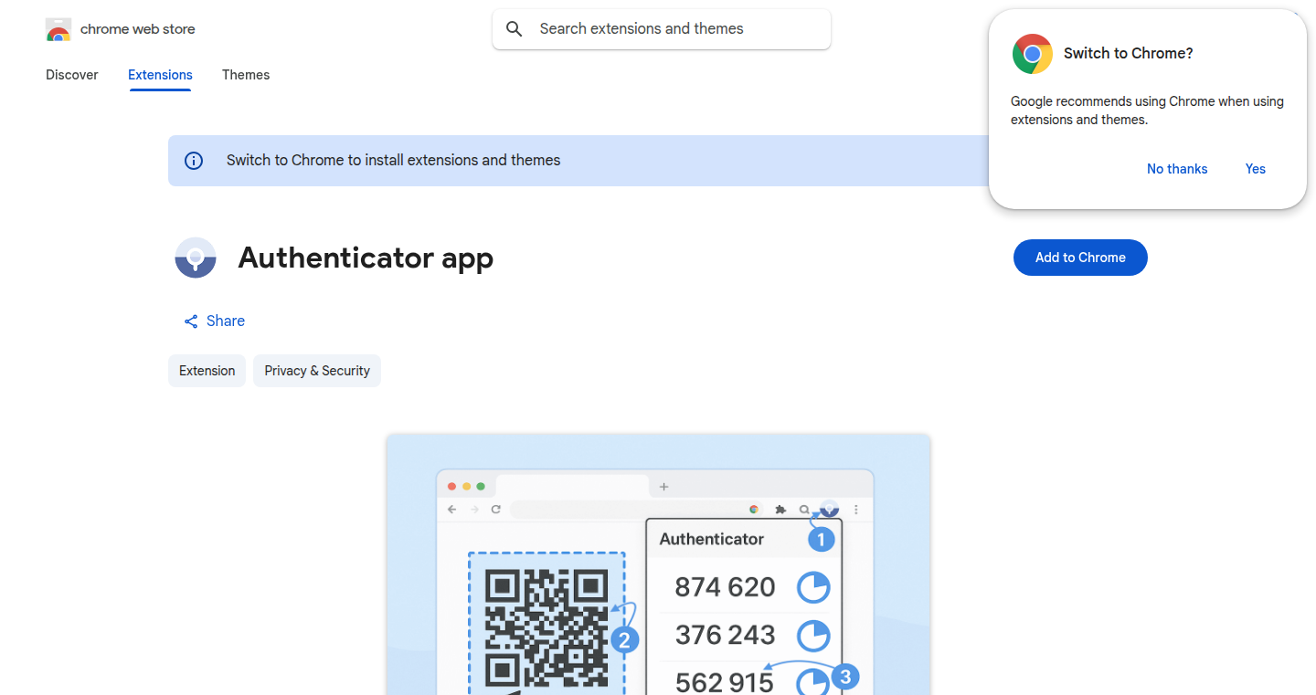The height and width of the screenshot is (695, 1316).
Task: Click the Switch to Chrome banner text
Action: [x=394, y=161]
